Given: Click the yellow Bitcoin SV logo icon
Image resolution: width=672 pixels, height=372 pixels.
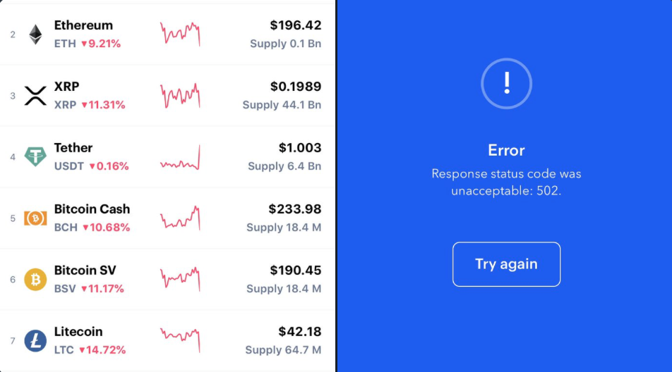Looking at the screenshot, I should coord(35,280).
